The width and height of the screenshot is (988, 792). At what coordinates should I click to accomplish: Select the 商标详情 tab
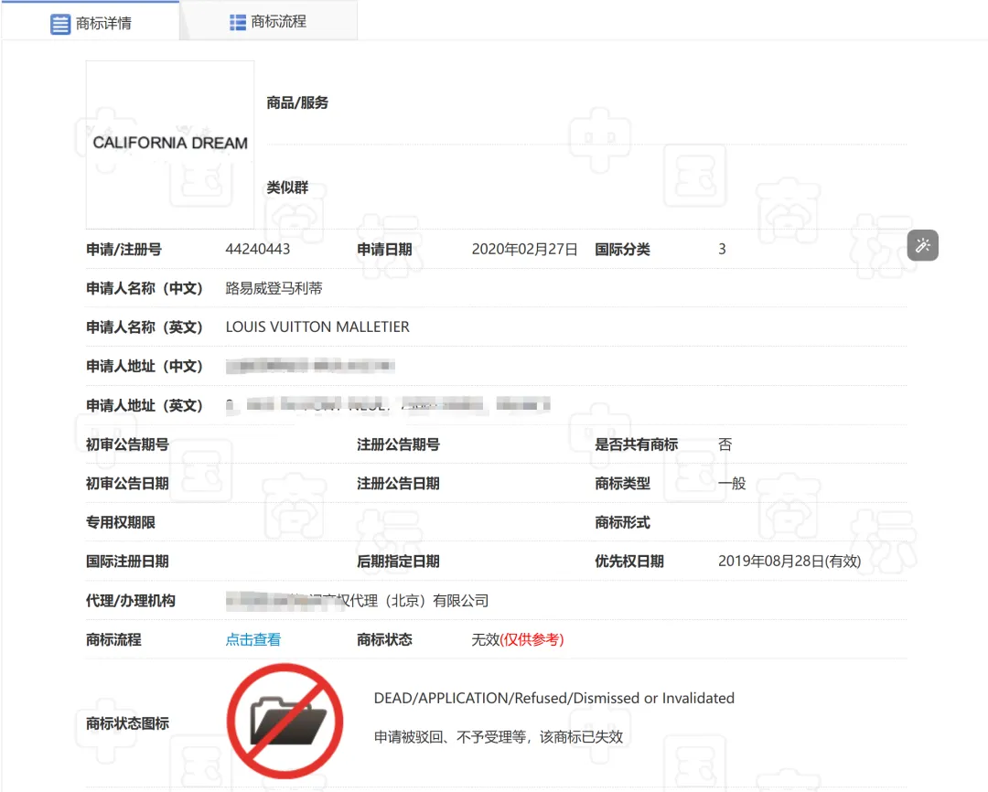(91, 21)
